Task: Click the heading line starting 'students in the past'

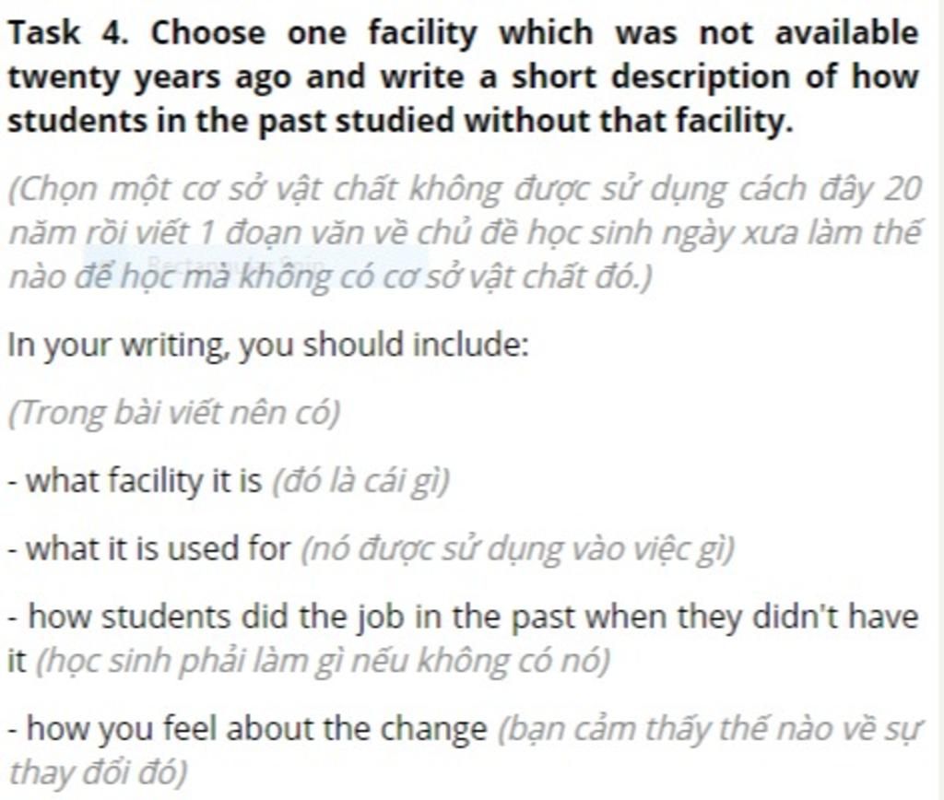Action: click(400, 121)
